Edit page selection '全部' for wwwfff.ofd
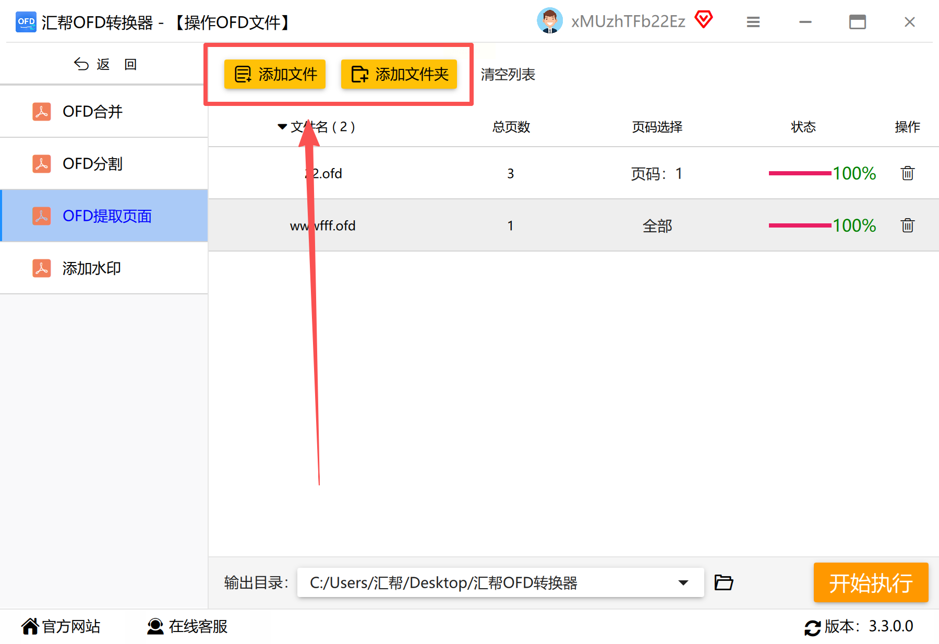 pyautogui.click(x=657, y=225)
